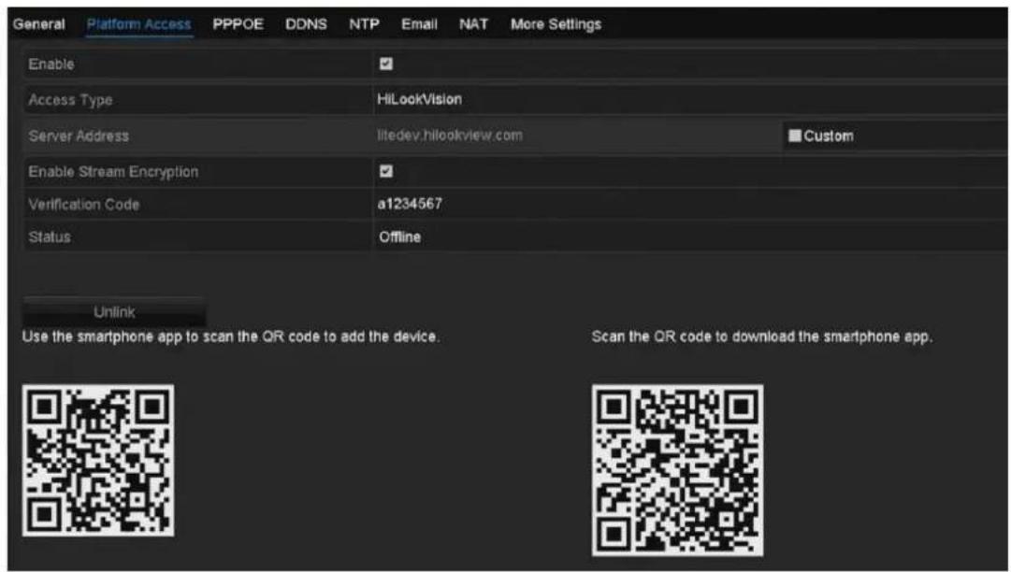Open the PPPOE tab
Viewport: 1011px width, 572px height.
point(238,24)
